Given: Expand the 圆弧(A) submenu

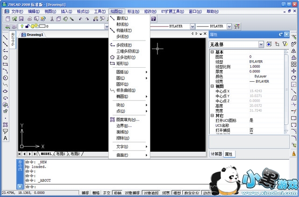Looking at the screenshot, I should click(129, 72).
